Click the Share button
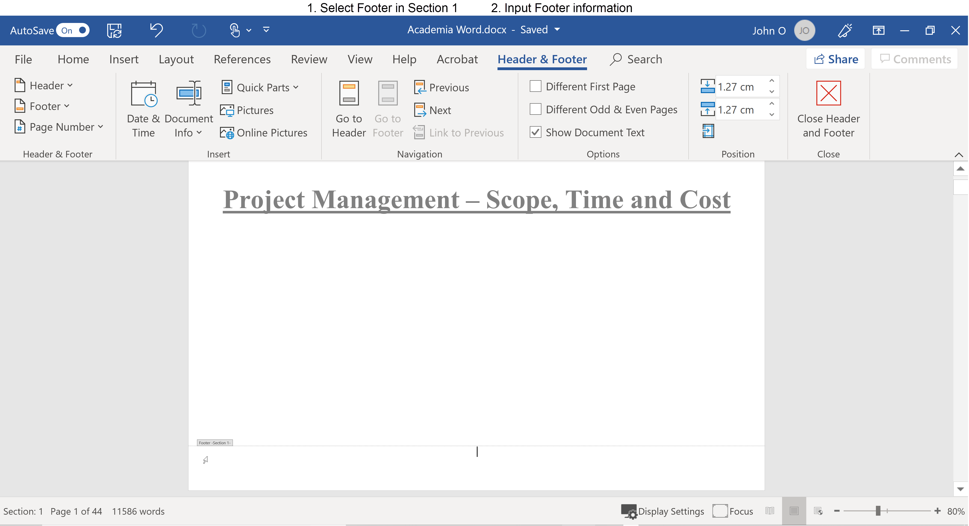This screenshot has height=526, width=969. coord(836,59)
